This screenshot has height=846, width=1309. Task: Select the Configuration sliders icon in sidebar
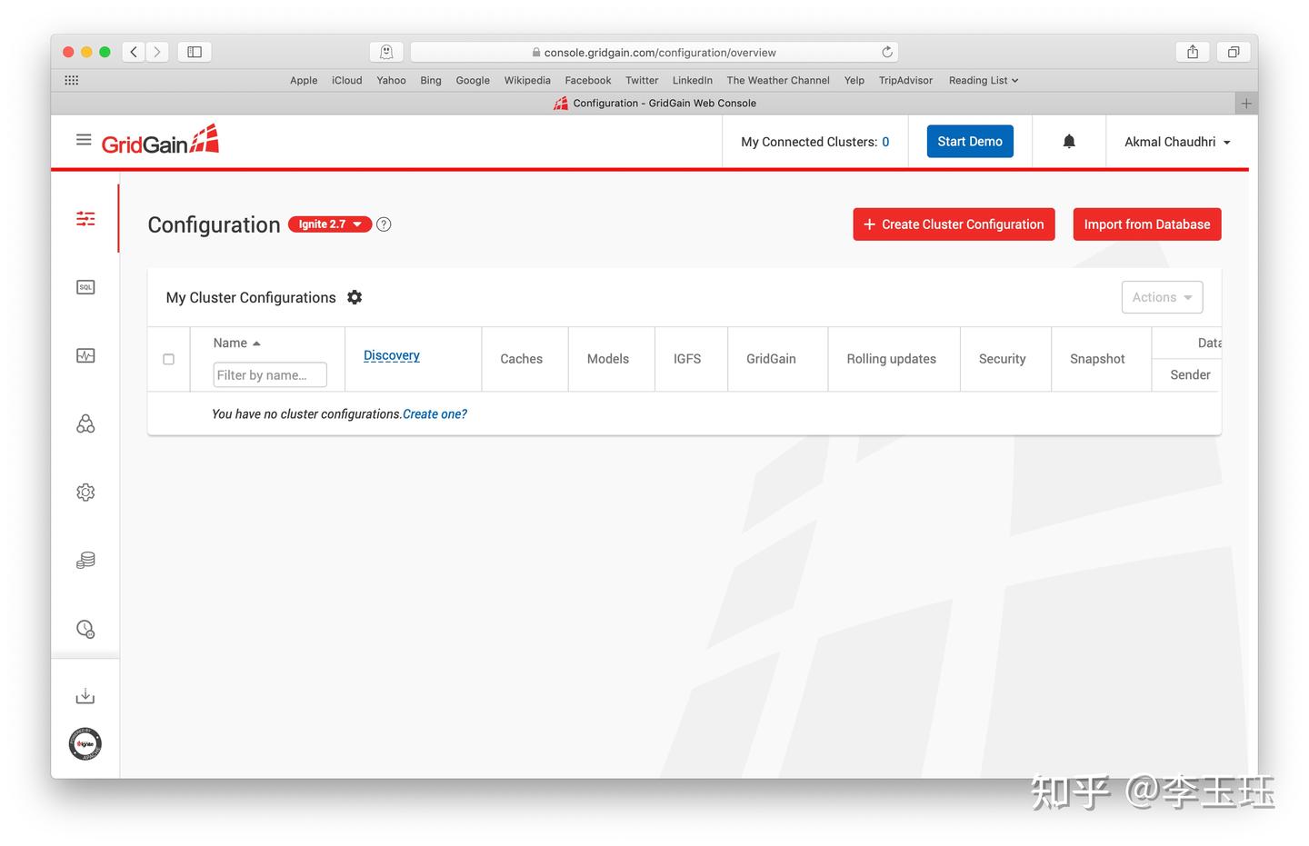[x=85, y=218]
